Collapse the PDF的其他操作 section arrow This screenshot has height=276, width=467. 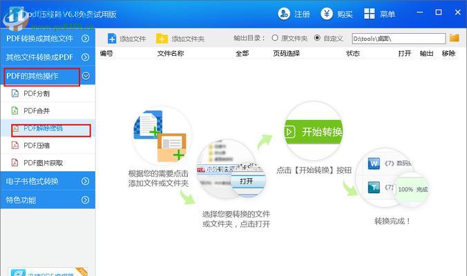pos(86,76)
